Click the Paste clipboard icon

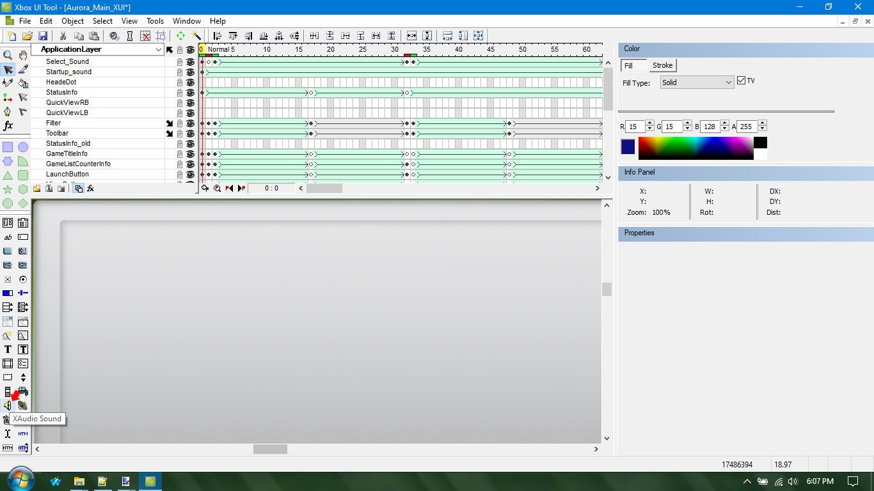(93, 36)
